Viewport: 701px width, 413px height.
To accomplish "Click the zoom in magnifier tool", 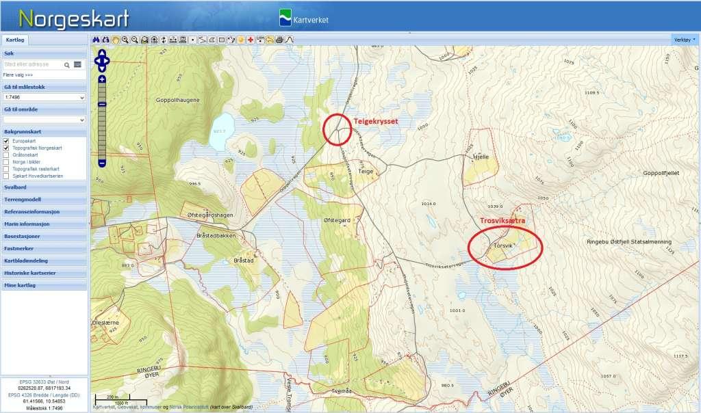I will tap(125, 40).
